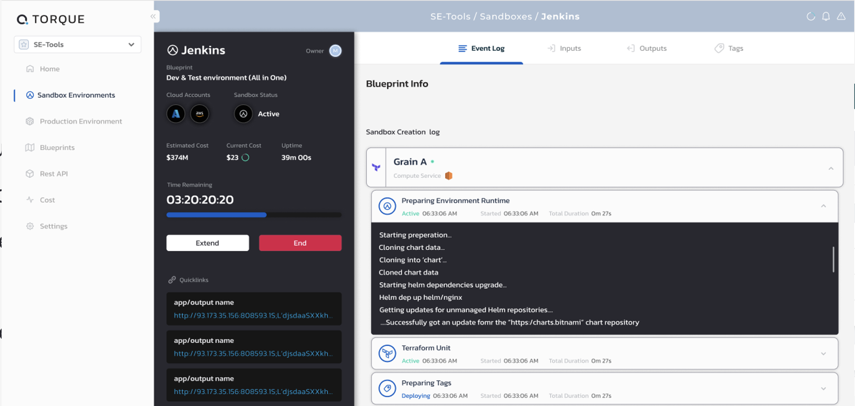Switch to the Tags tab
The image size is (855, 406).
coord(729,48)
